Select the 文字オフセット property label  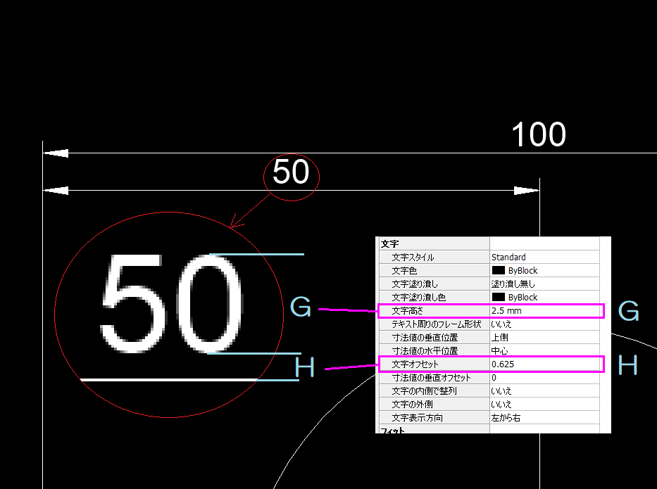[x=414, y=364]
